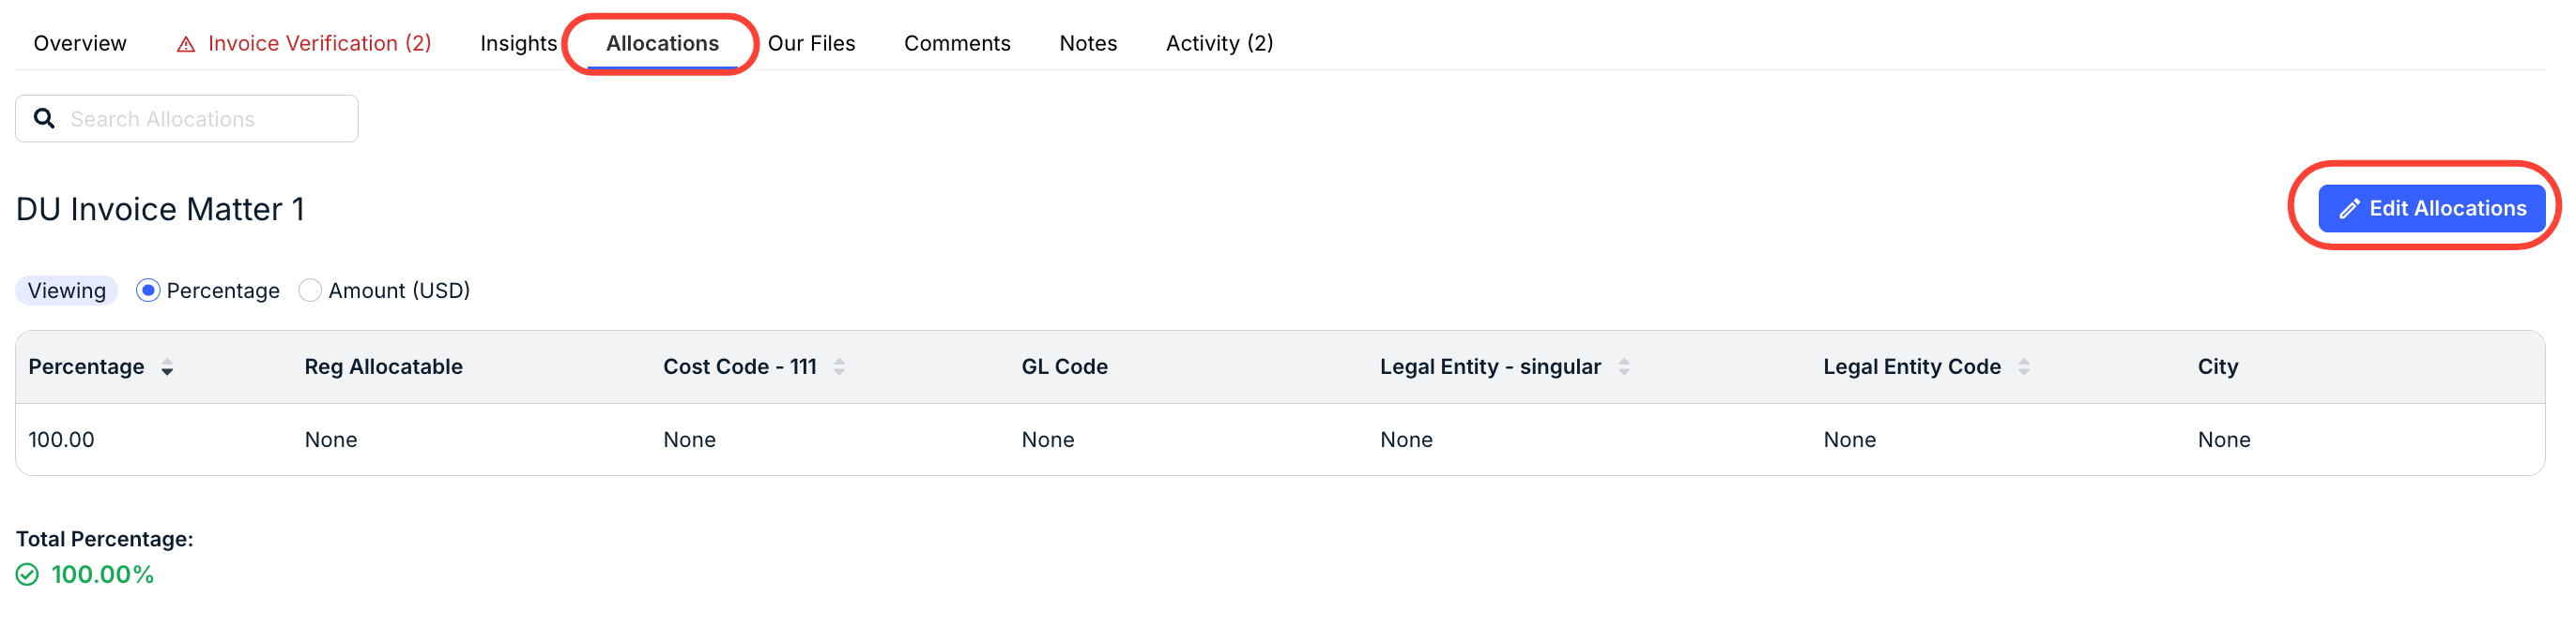The height and width of the screenshot is (641, 2576).
Task: Select the Percentage radio button
Action: coord(148,291)
